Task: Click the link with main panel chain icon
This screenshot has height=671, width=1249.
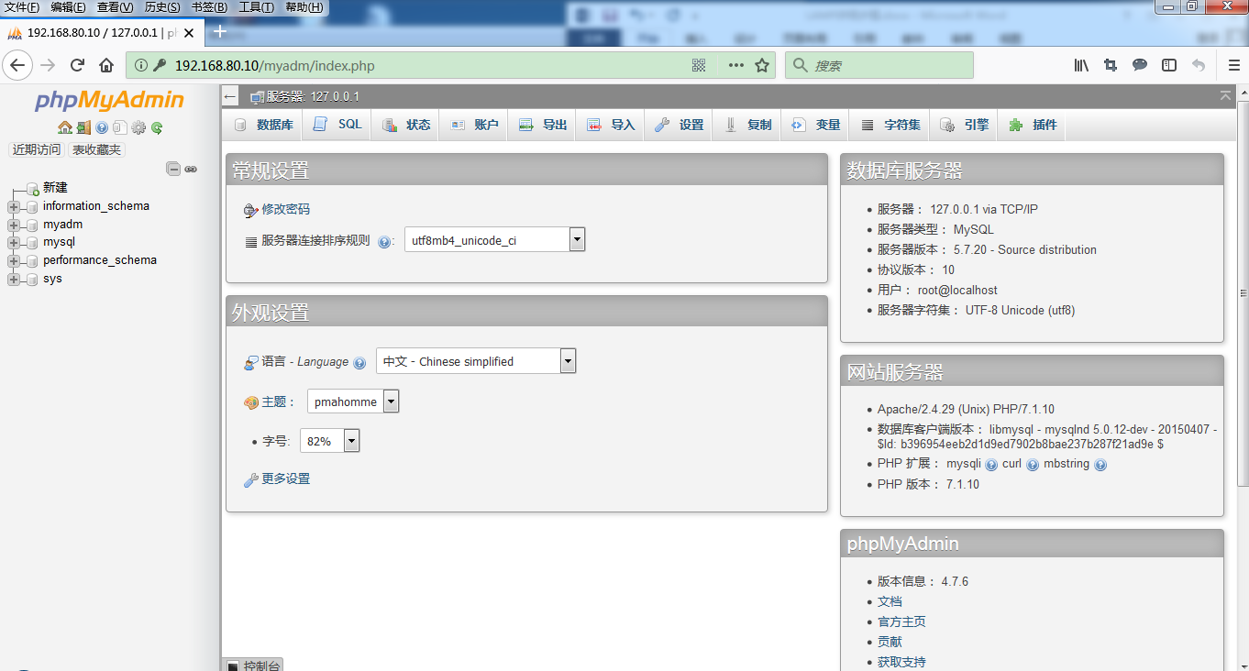Action: click(x=191, y=169)
